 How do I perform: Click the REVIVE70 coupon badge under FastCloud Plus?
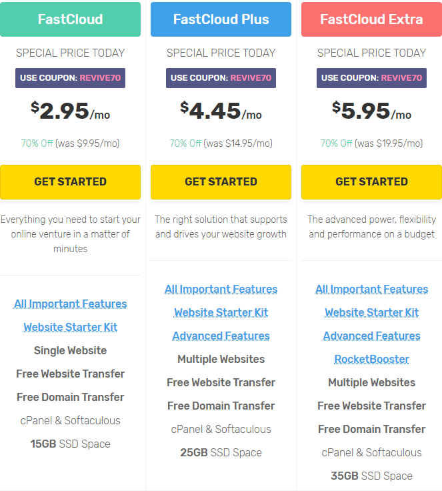coord(221,78)
